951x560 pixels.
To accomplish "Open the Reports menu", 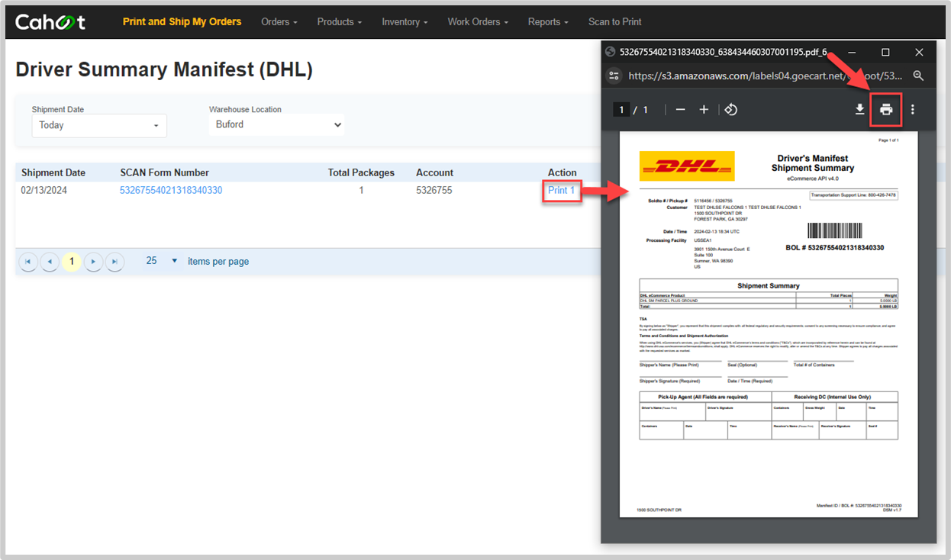I will point(549,22).
